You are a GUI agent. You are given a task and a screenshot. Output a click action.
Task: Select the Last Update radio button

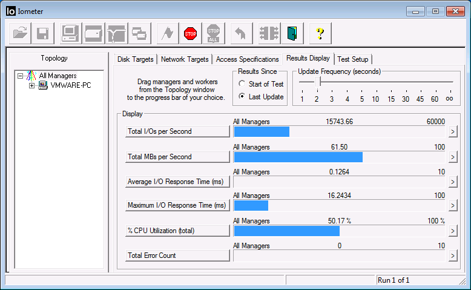[x=242, y=97]
